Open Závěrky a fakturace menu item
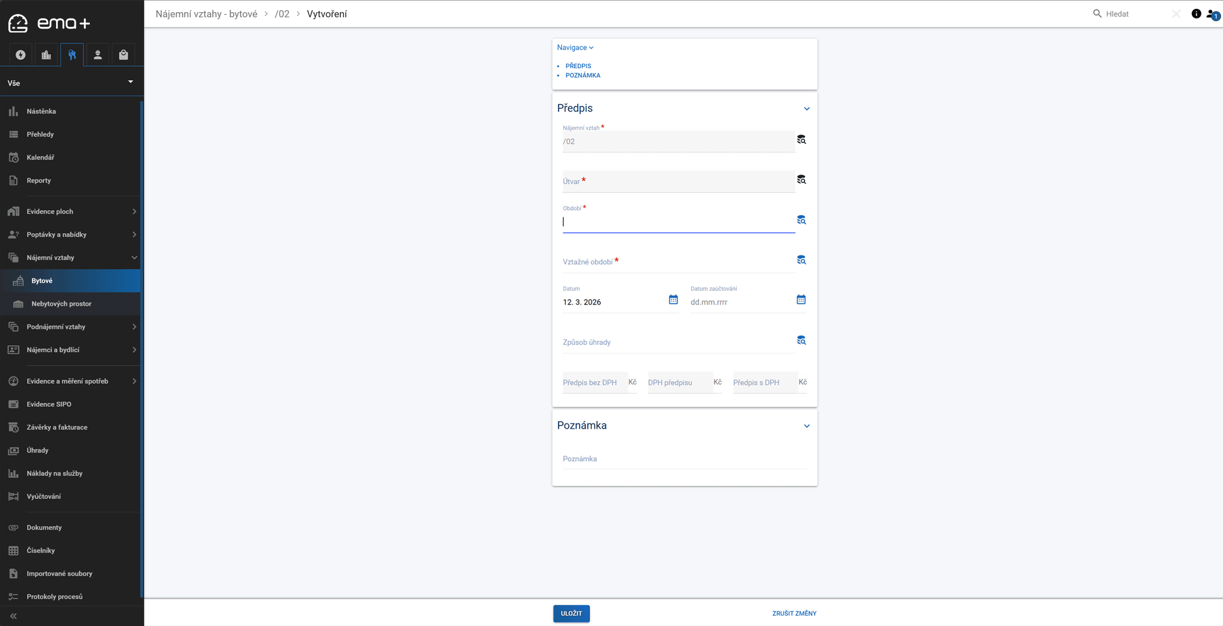 click(57, 427)
